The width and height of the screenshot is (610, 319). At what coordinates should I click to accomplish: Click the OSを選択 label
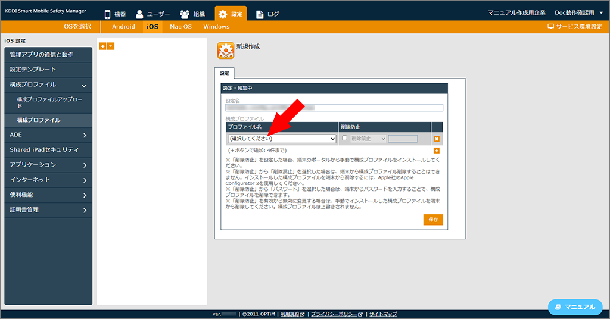click(x=77, y=26)
